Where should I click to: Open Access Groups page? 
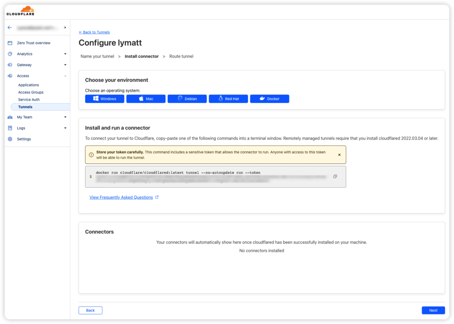31,92
